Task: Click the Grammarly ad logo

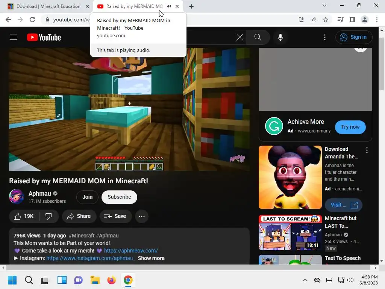Action: [x=274, y=126]
